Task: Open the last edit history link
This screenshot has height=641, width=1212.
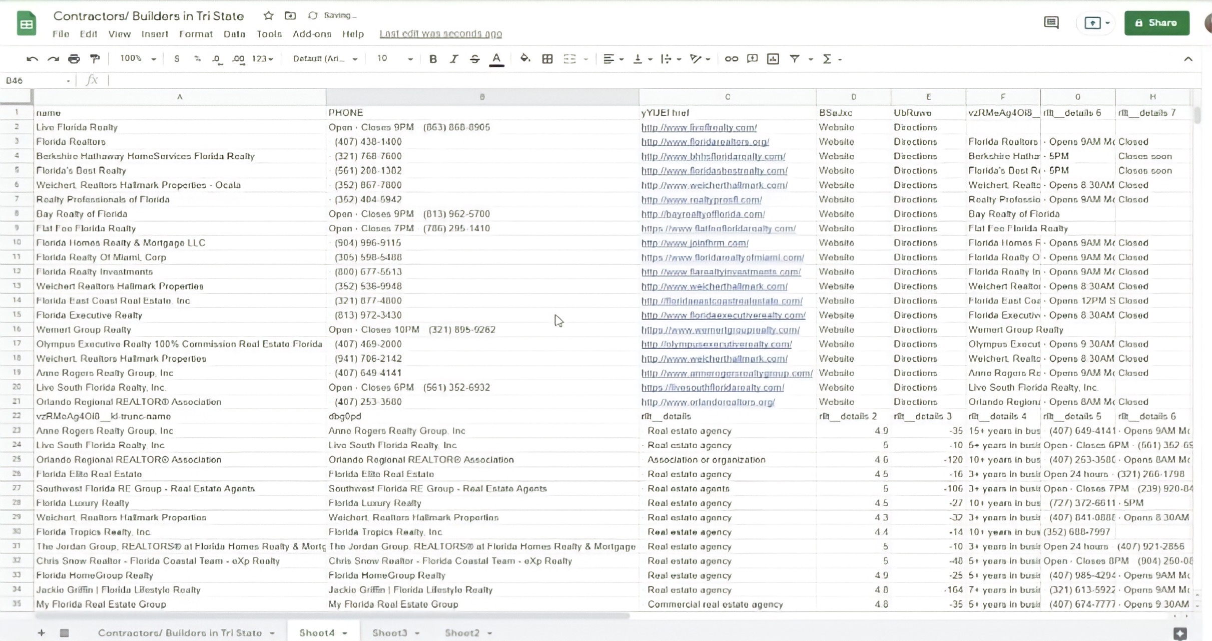Action: click(440, 34)
